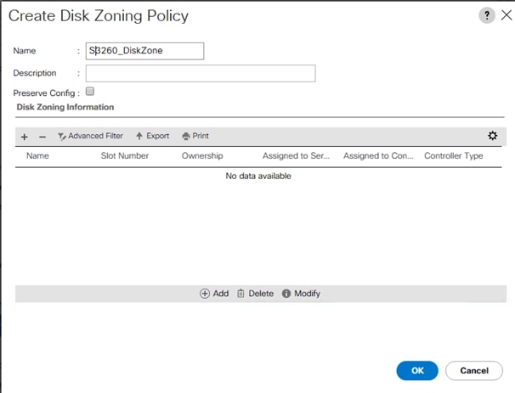Sort by Assigned to Con... column header
515x393 pixels.
(x=378, y=156)
